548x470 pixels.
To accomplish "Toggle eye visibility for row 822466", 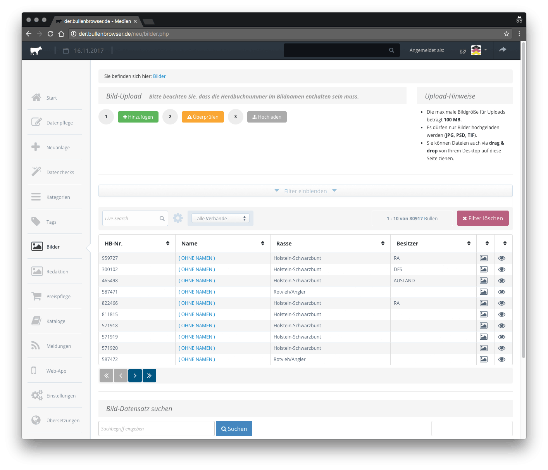I will (x=501, y=303).
